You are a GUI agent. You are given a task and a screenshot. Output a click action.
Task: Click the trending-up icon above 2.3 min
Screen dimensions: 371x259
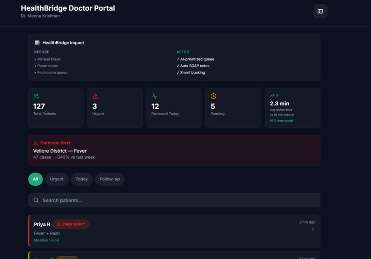(x=272, y=96)
